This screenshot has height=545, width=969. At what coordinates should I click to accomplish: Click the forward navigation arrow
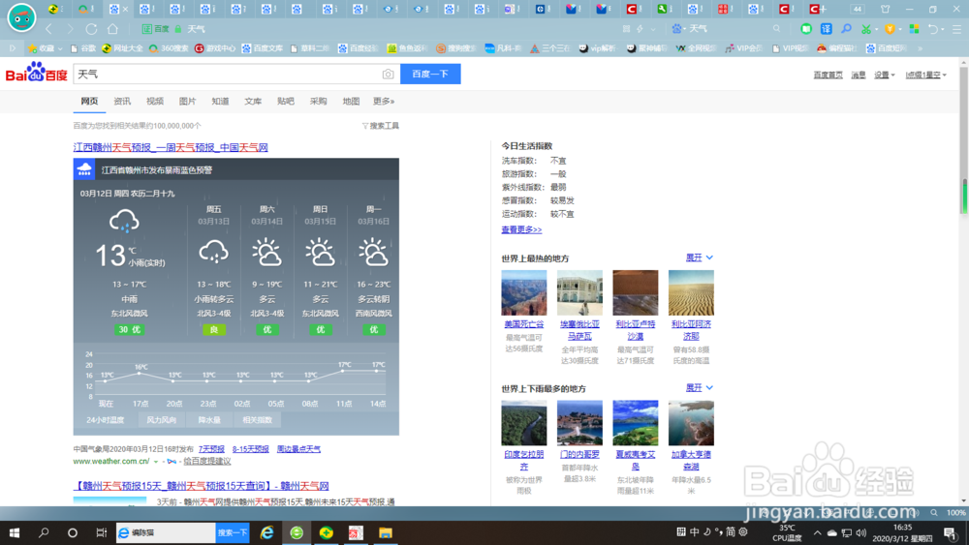click(x=70, y=29)
